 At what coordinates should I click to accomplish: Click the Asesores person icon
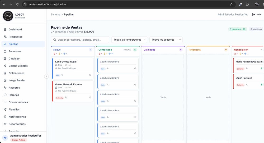pos(5,88)
